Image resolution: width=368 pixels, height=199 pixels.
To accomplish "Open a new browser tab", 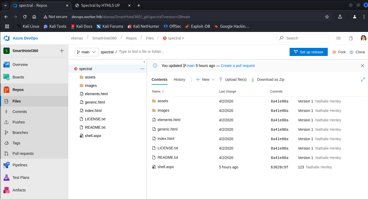I will 139,5.
